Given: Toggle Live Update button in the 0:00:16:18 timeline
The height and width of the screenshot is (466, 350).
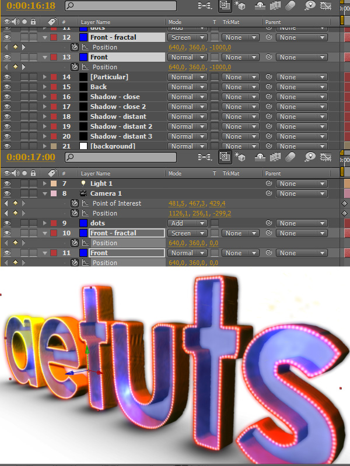Looking at the screenshot, I should click(225, 6).
